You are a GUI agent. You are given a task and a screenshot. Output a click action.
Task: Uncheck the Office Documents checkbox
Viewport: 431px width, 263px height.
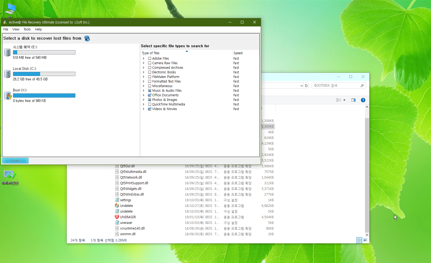coord(150,95)
